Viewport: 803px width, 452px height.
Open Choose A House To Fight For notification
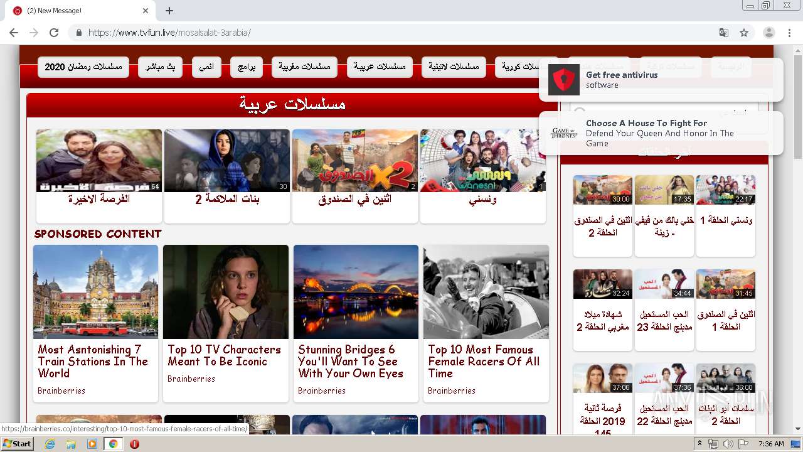click(661, 133)
